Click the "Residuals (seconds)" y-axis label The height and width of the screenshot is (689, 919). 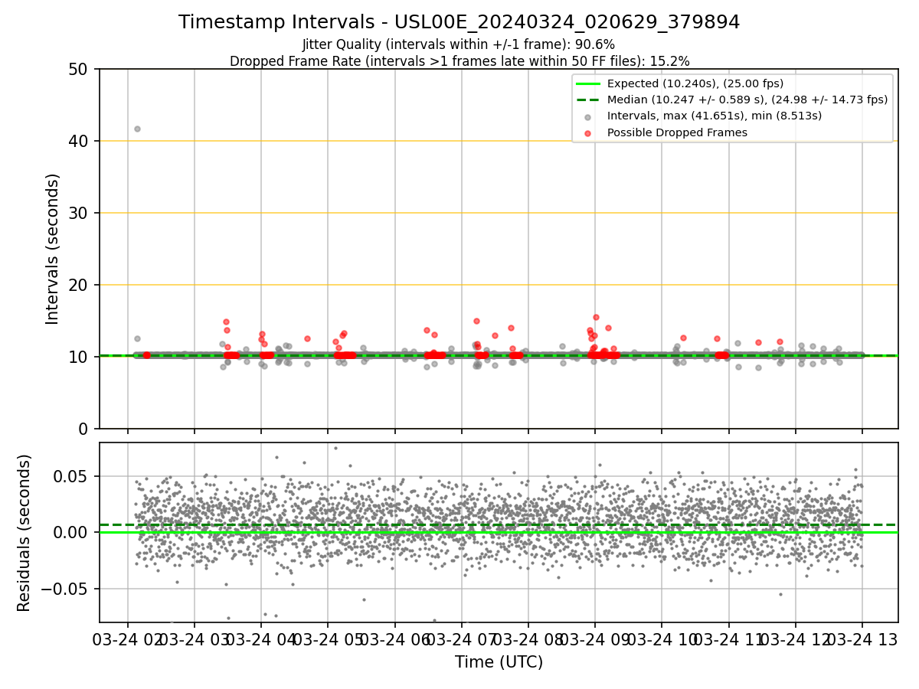(25, 533)
